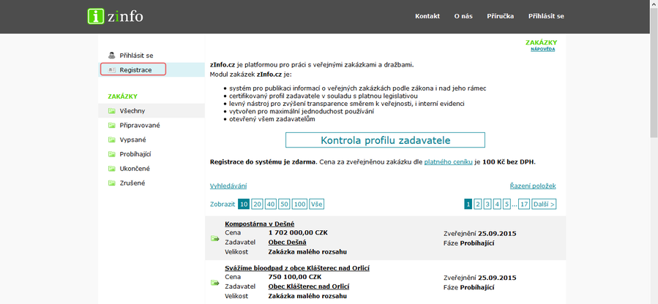Open the Všechny folder icon
Image resolution: width=658 pixels, height=304 pixels.
pos(112,111)
